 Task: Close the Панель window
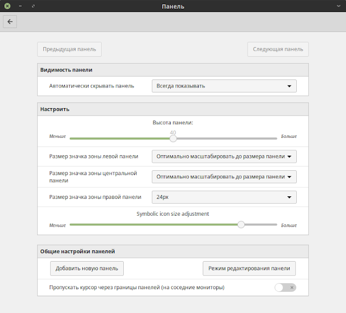[7, 6]
